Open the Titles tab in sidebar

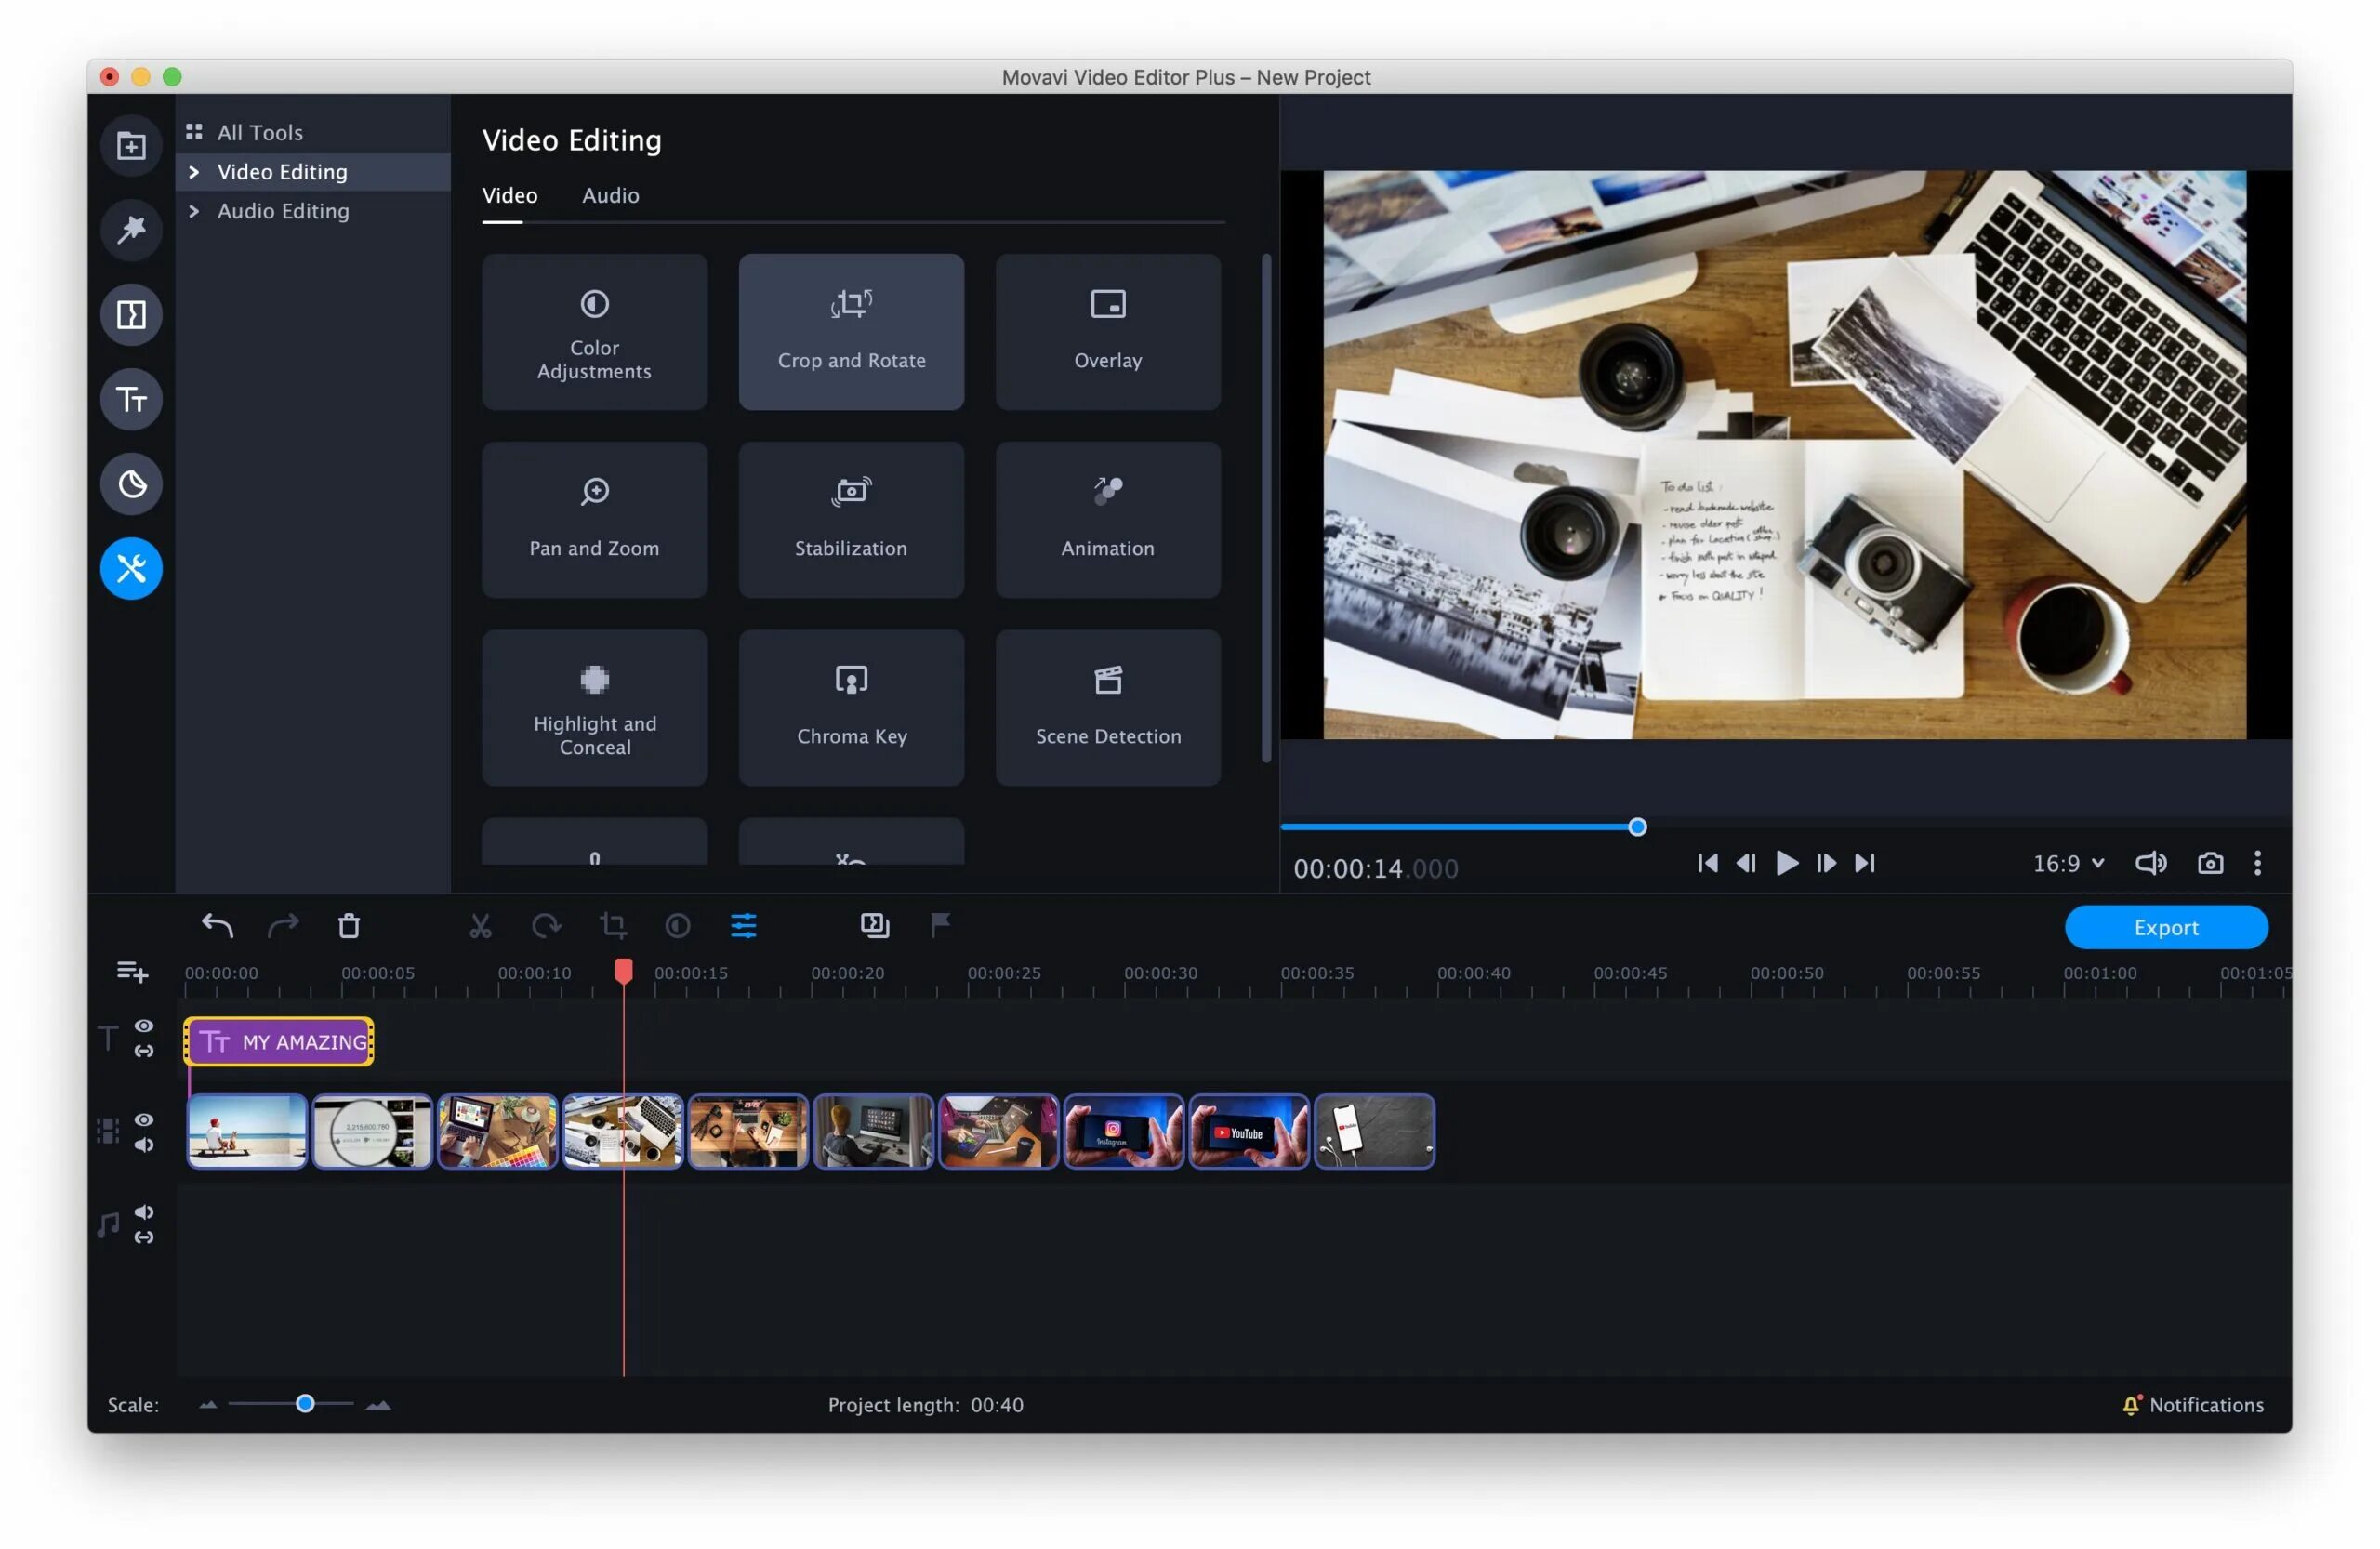tap(131, 400)
